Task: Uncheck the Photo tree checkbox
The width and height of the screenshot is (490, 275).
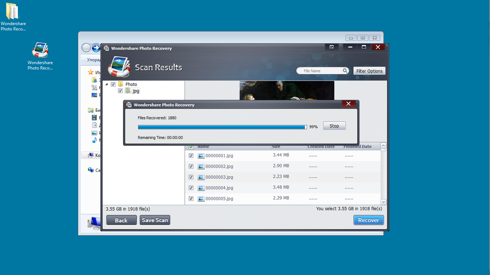Action: click(x=113, y=84)
